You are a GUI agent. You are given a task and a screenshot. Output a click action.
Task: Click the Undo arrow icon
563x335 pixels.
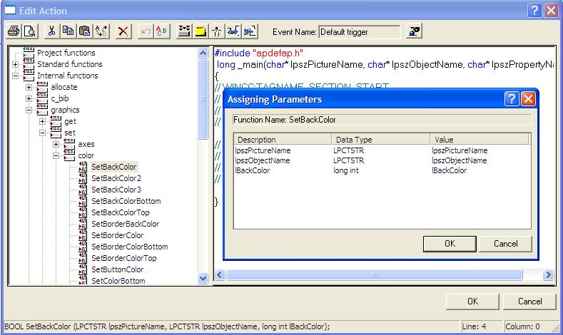(x=146, y=31)
